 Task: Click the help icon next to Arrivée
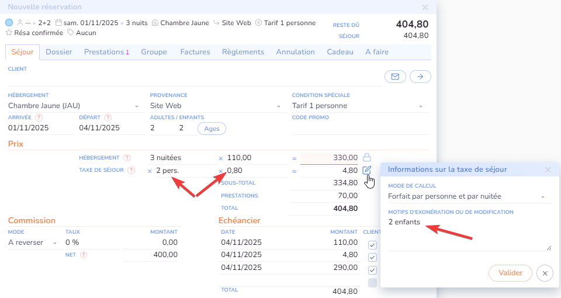click(x=39, y=117)
